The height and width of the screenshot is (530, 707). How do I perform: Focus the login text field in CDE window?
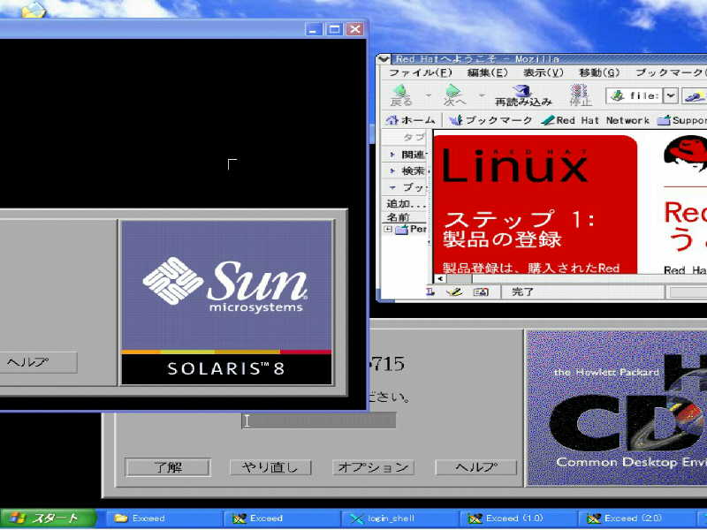(319, 420)
